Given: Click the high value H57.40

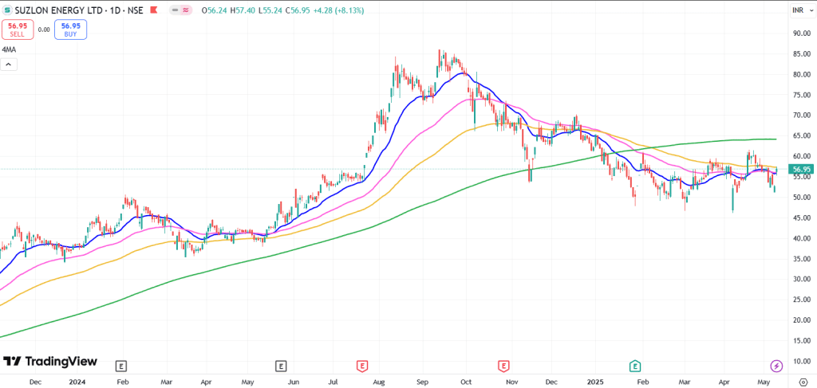Looking at the screenshot, I should (243, 10).
